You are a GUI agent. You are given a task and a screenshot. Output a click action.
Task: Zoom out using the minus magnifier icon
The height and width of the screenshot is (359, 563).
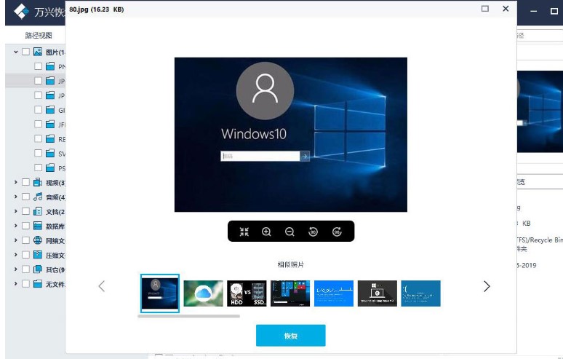[x=290, y=232]
